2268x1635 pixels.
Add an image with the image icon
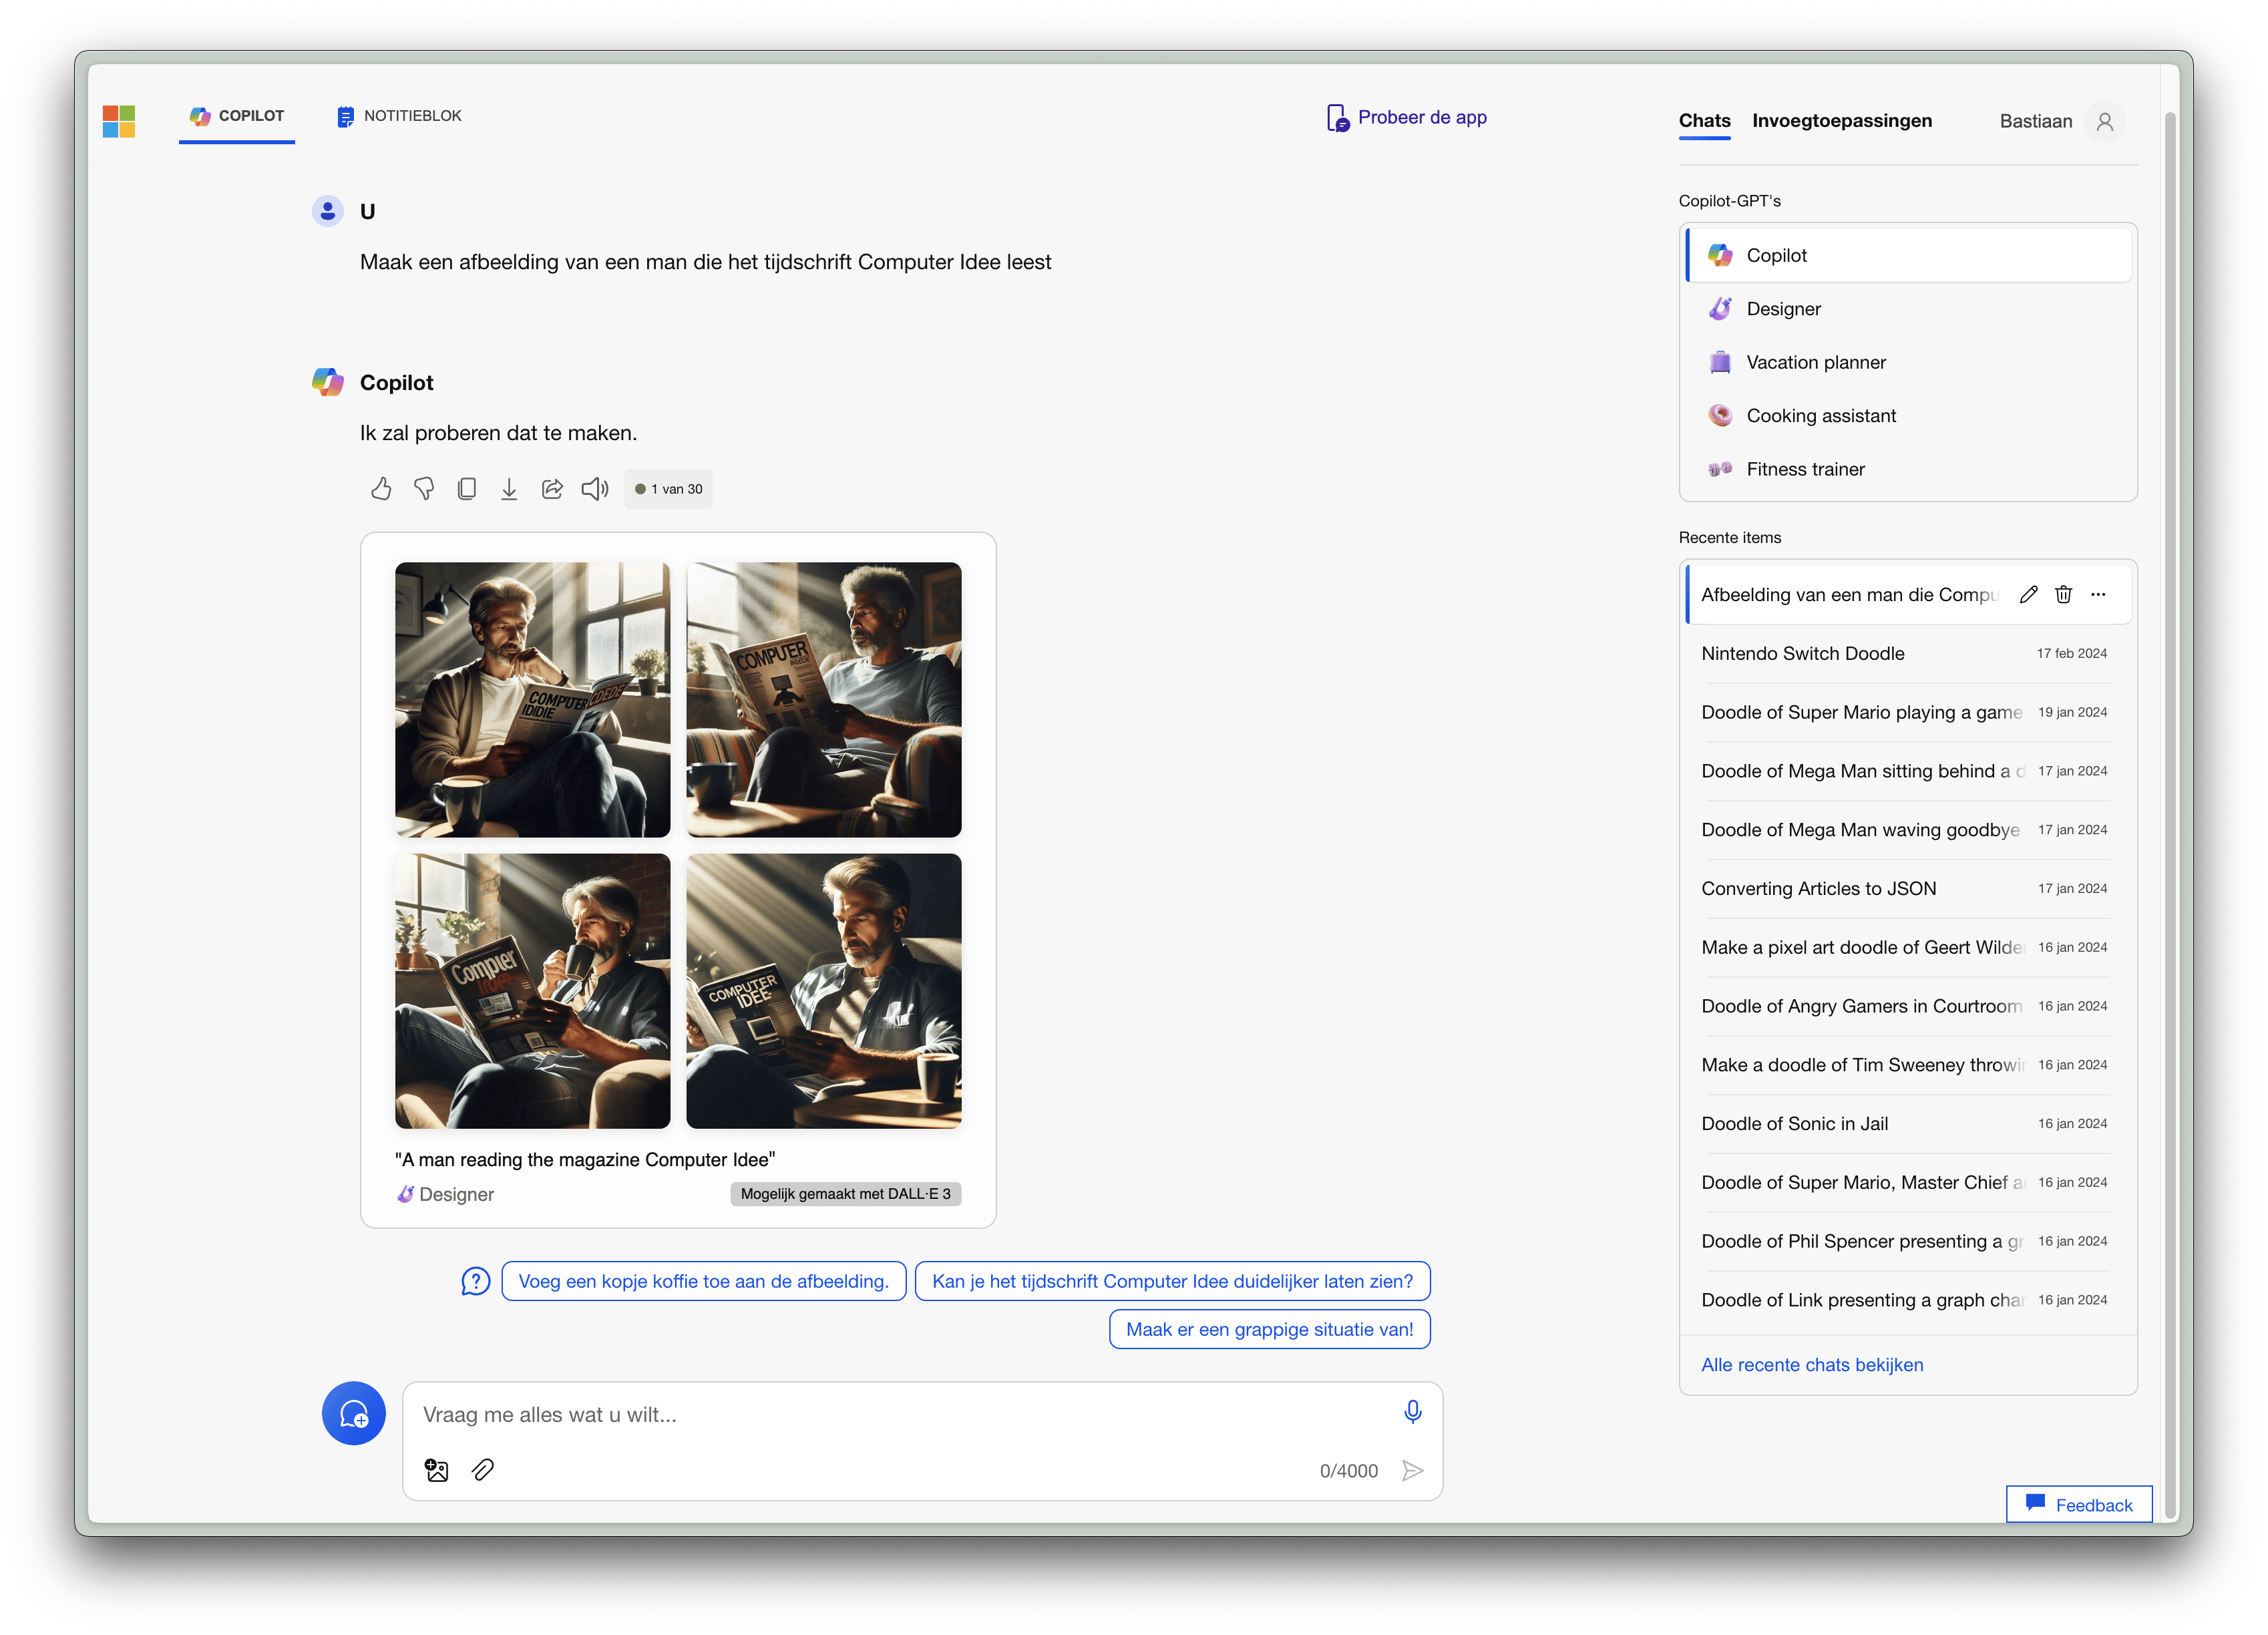pyautogui.click(x=437, y=1470)
